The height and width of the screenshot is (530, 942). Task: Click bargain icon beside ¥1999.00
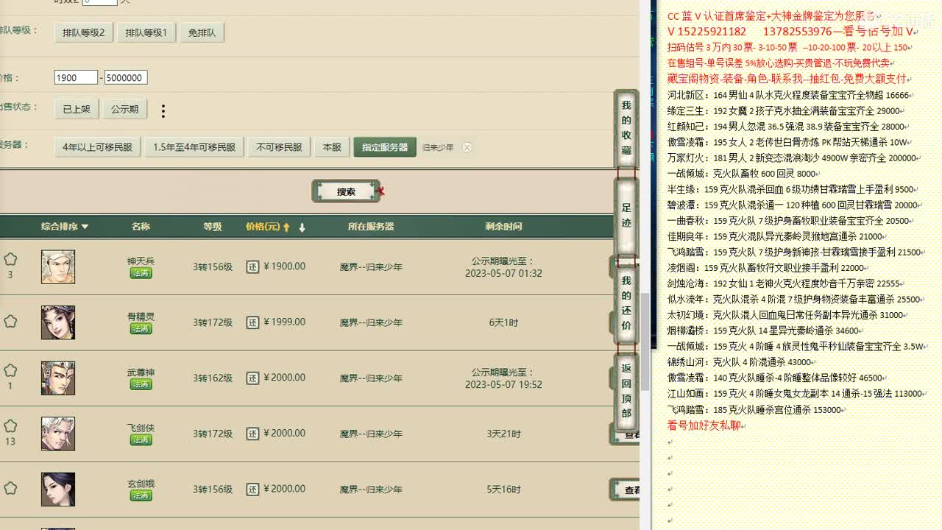click(x=252, y=322)
